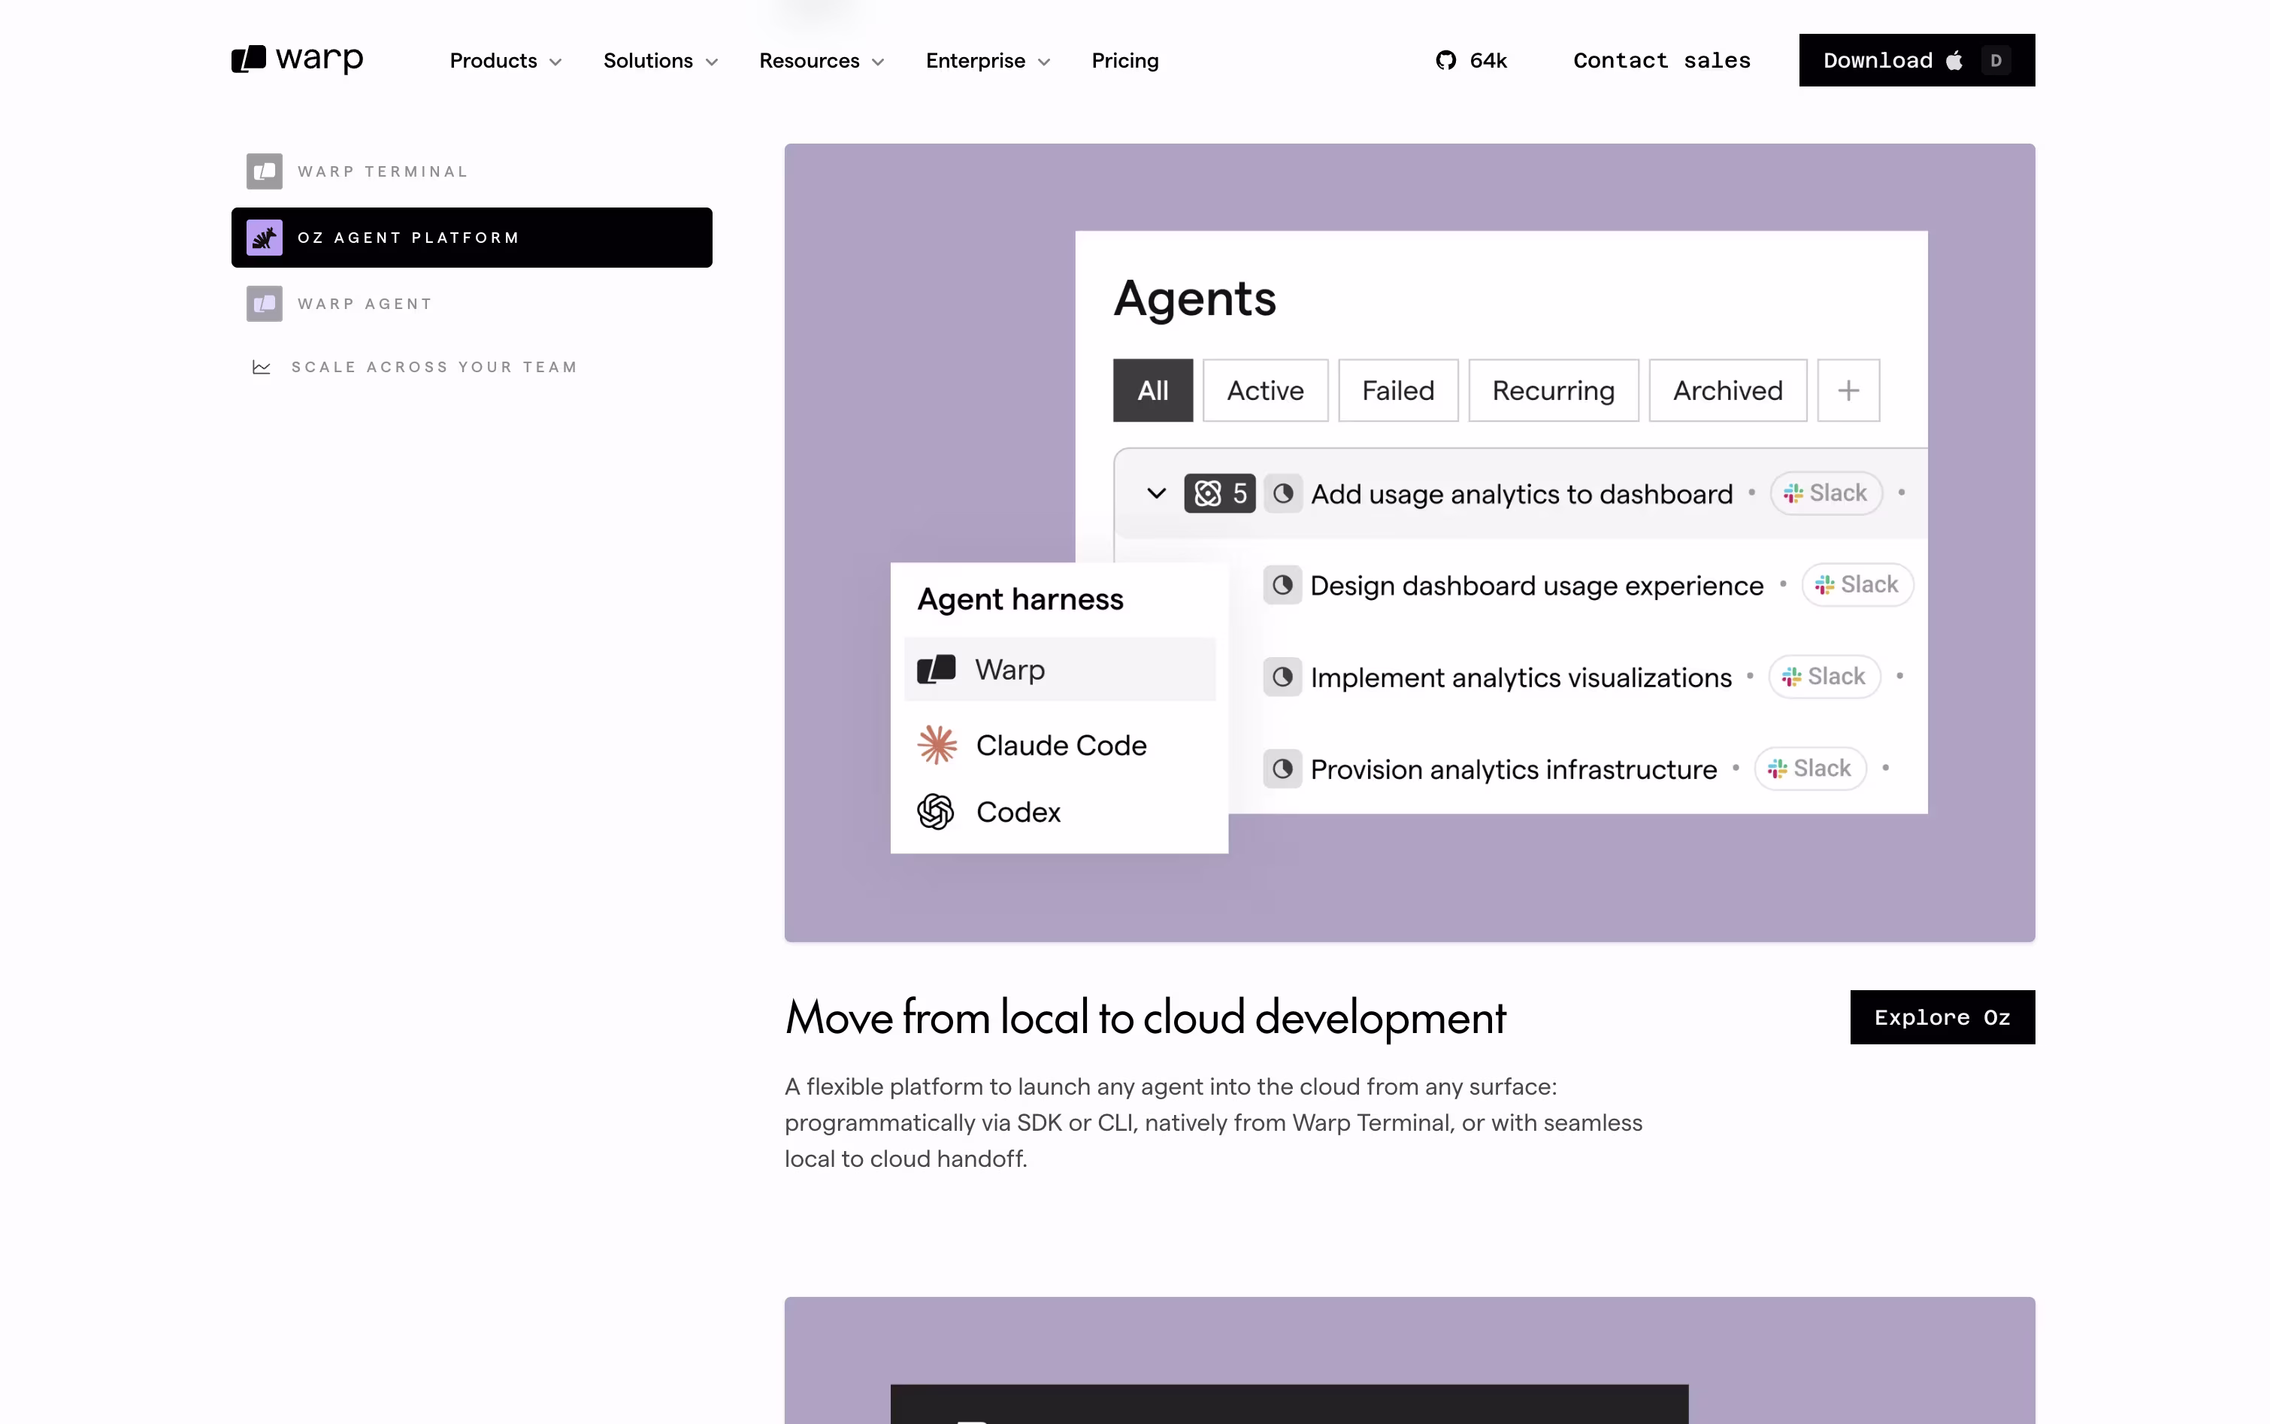Viewport: 2270px width, 1424px height.
Task: Click the Warp Terminal sidebar icon
Action: tap(265, 171)
